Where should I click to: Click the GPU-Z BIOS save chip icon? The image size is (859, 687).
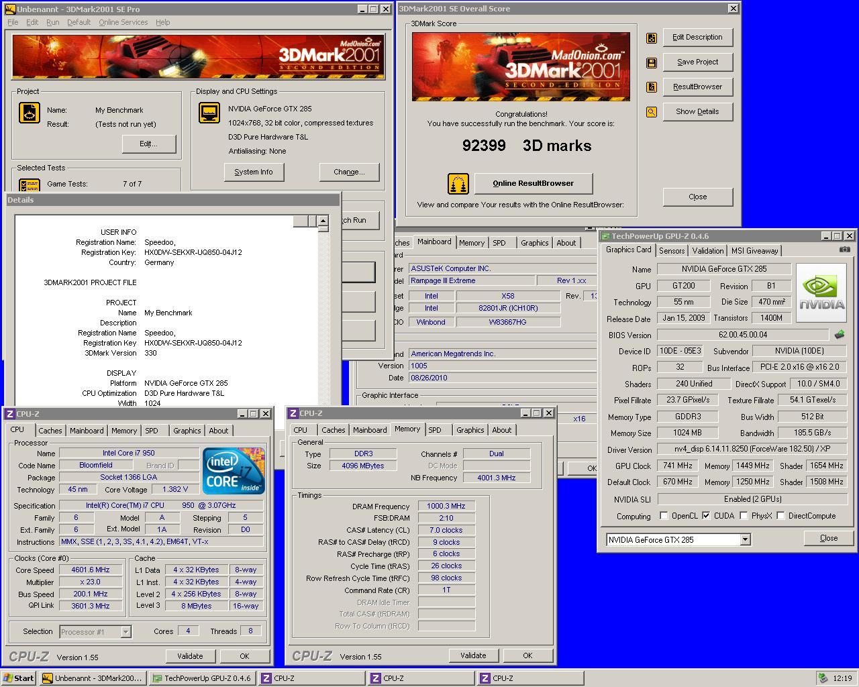coord(839,334)
